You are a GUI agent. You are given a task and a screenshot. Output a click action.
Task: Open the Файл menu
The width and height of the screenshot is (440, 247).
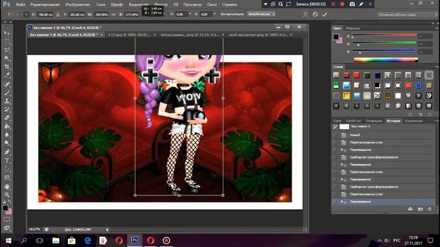[x=20, y=5]
